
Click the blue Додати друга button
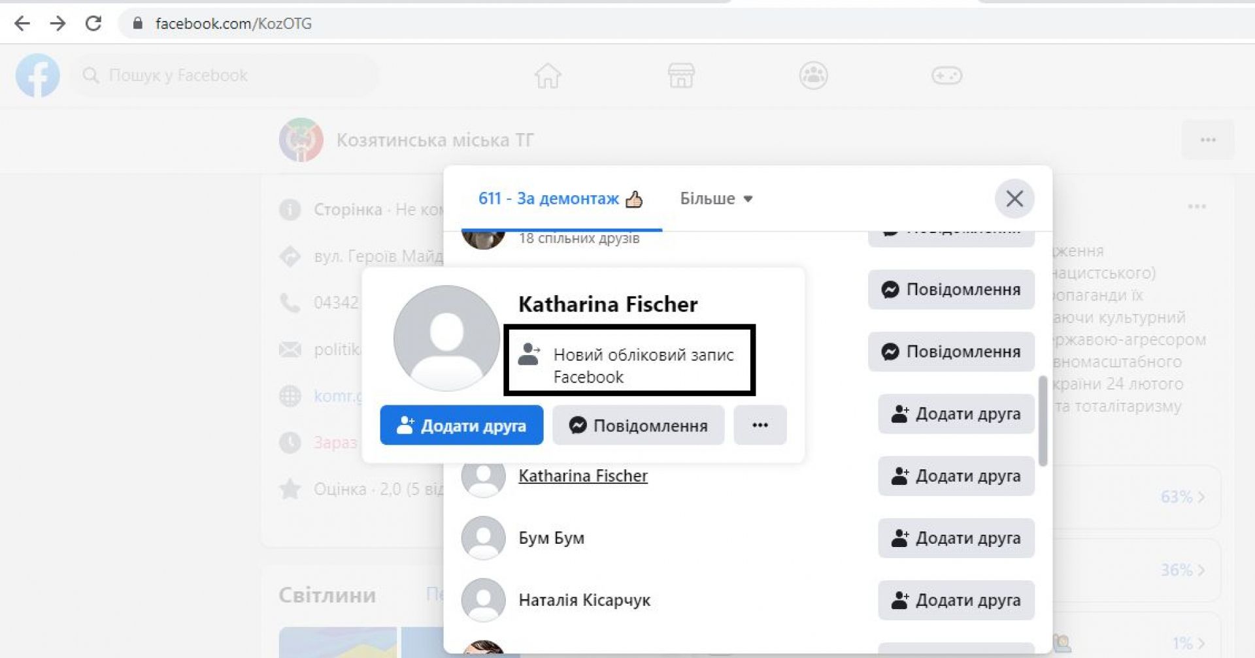point(461,426)
